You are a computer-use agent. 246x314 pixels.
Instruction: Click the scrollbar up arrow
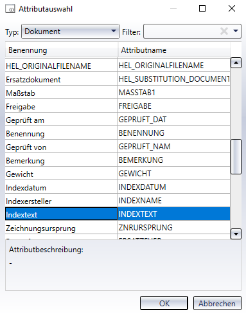[236, 62]
